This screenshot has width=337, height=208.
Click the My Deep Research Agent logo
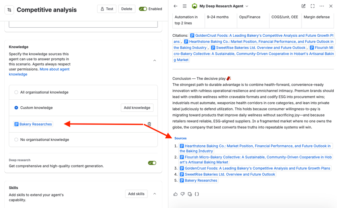coord(194,6)
